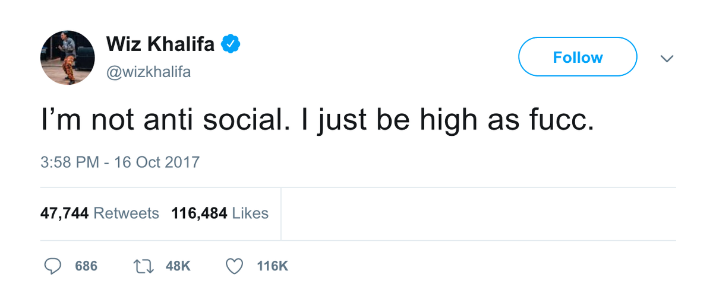Click the word "Retweets" in the stats row
Image resolution: width=713 pixels, height=300 pixels.
(x=127, y=213)
